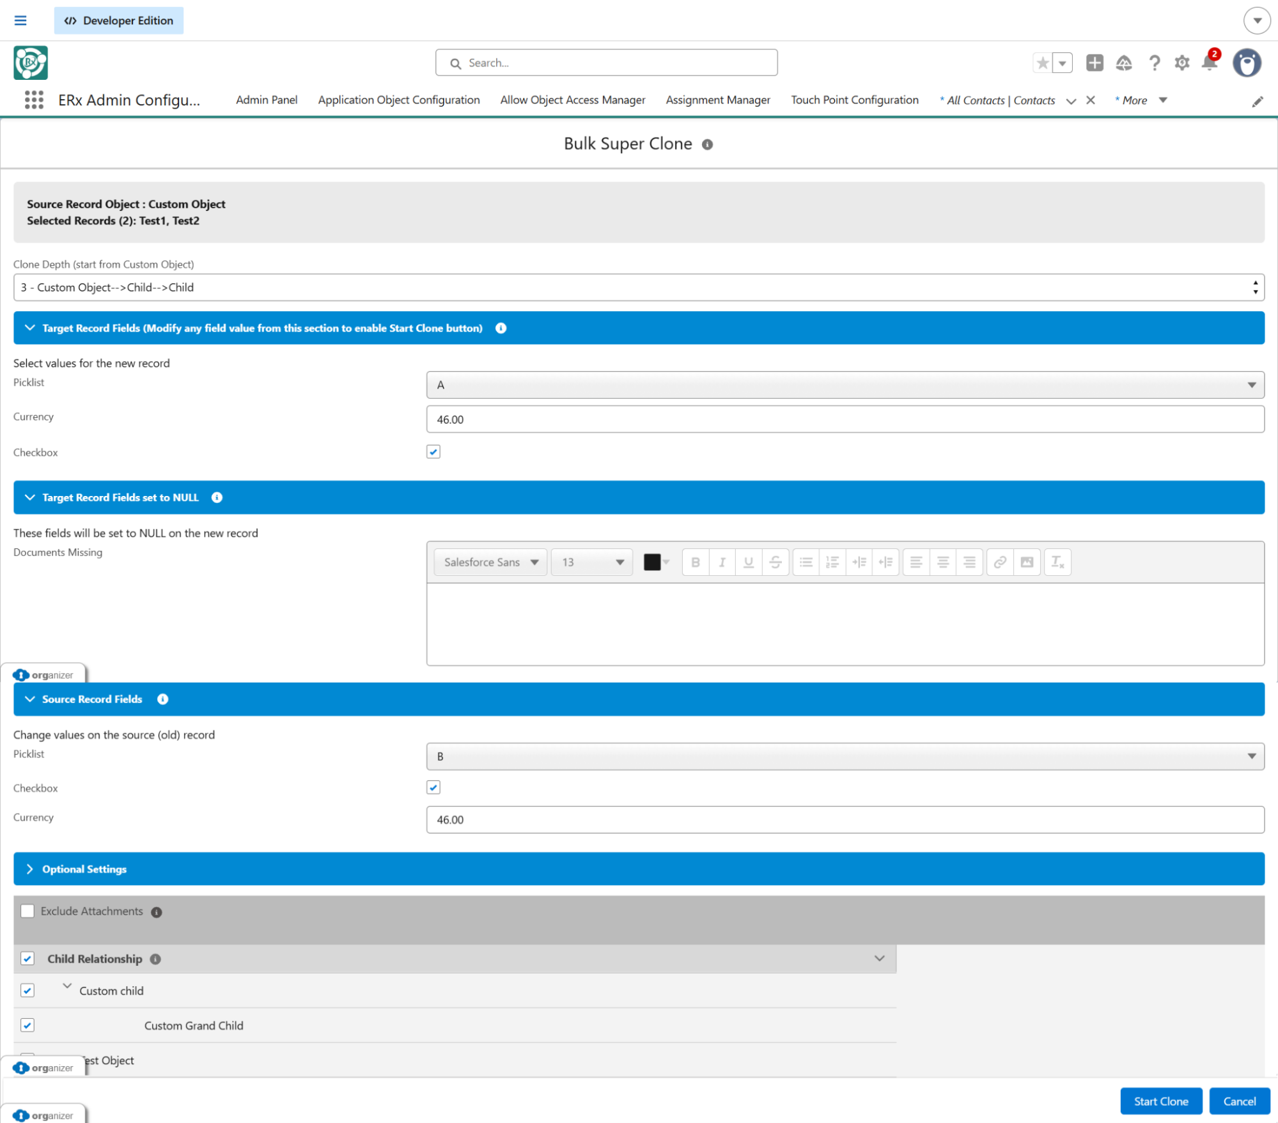Insert an image in the editor
Viewport: 1278px width, 1123px height.
[x=1027, y=562]
